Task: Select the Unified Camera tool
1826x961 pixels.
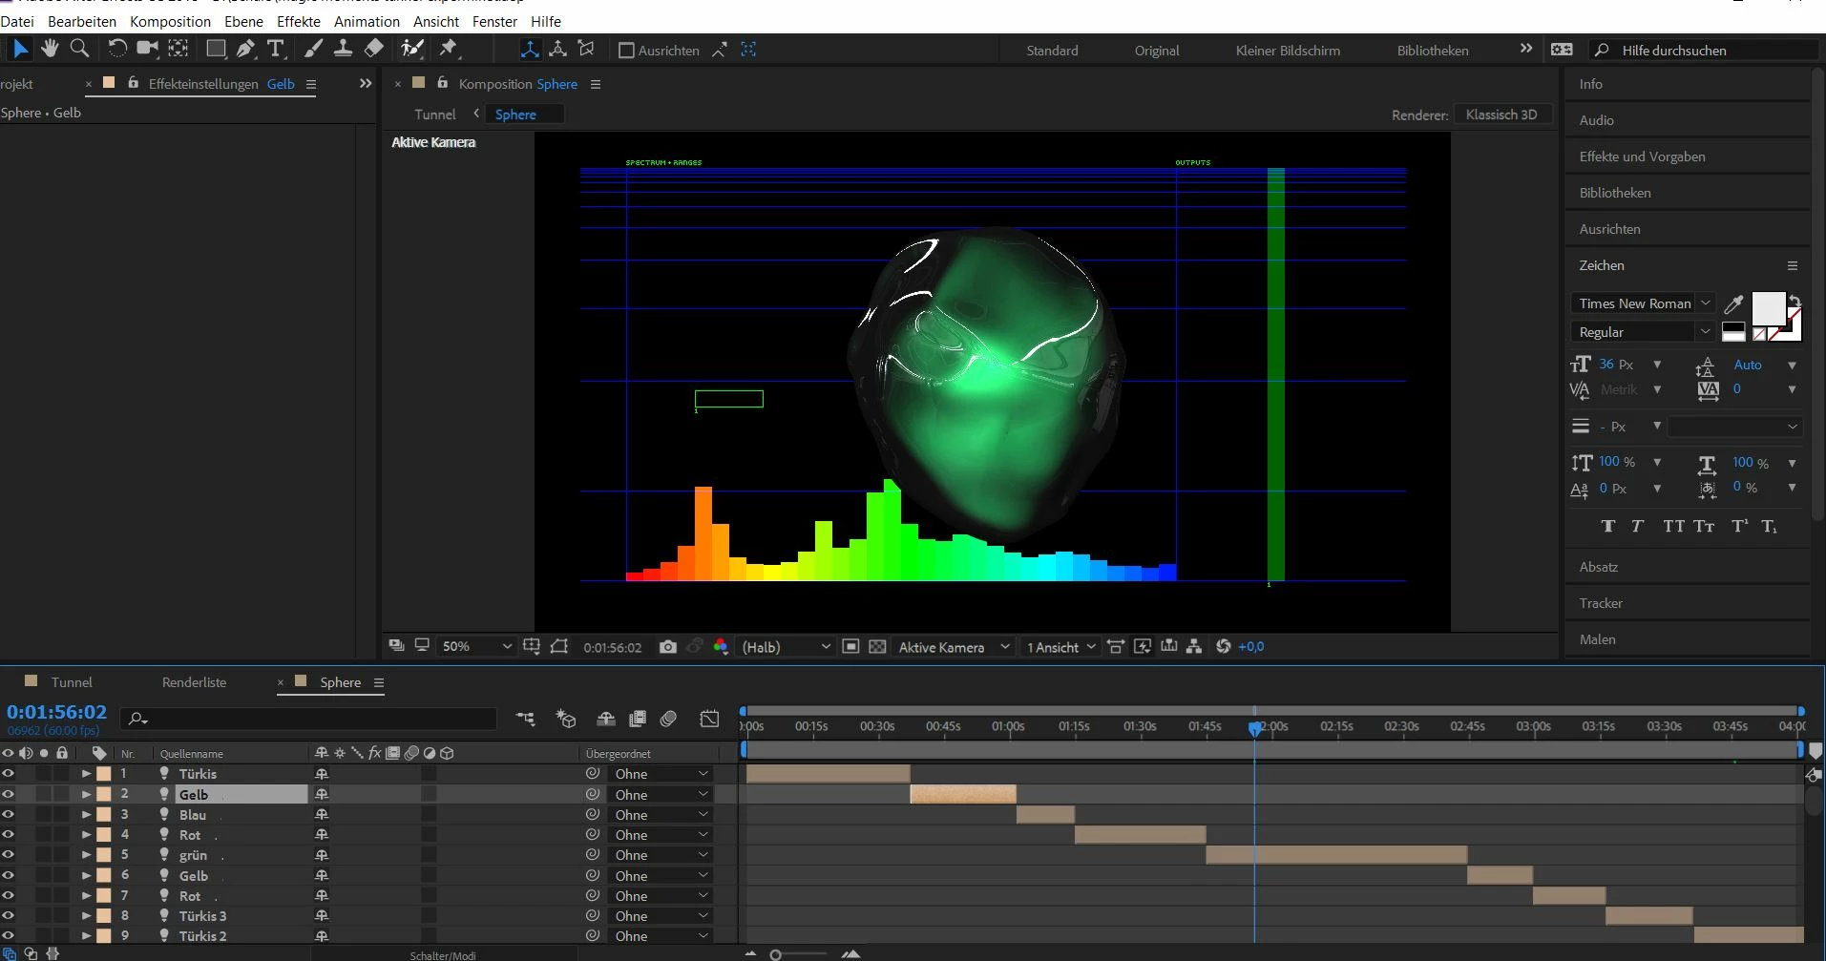Action: tap(147, 49)
